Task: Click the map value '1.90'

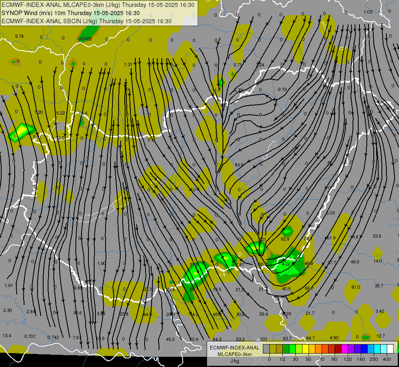Action: 101,263
